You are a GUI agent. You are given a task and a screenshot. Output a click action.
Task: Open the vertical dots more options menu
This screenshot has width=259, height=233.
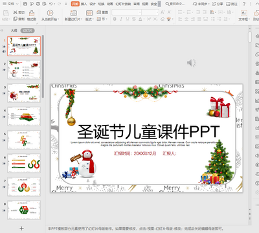click(x=251, y=4)
